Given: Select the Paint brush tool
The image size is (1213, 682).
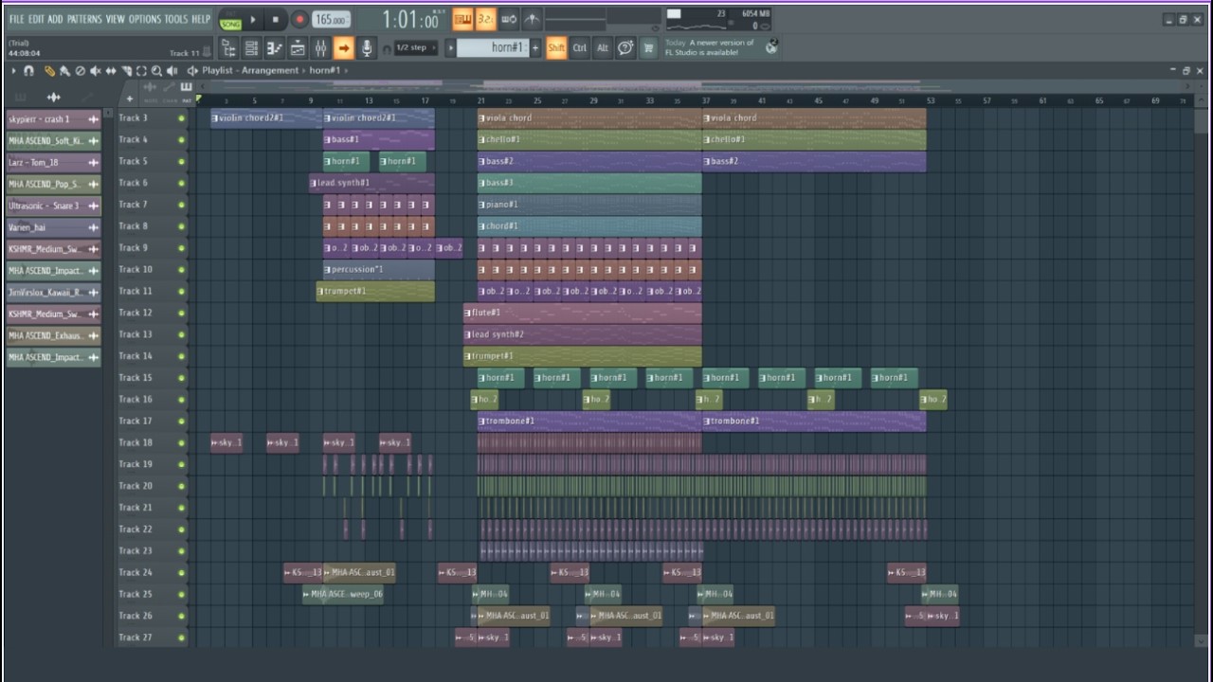Looking at the screenshot, I should (x=64, y=71).
